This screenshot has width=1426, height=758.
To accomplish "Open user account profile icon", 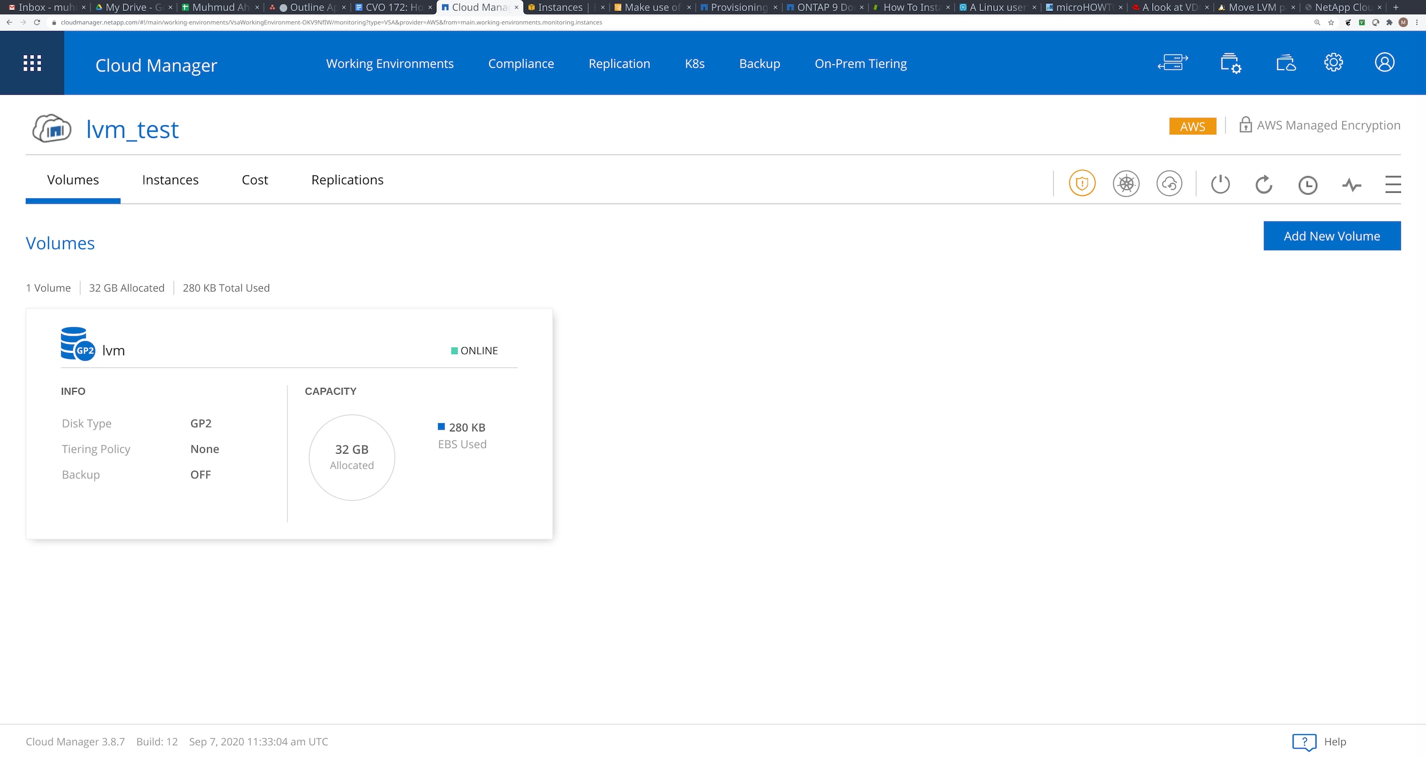I will coord(1384,62).
